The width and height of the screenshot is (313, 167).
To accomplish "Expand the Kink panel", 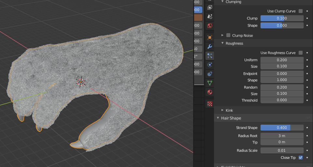I will [x=222, y=110].
